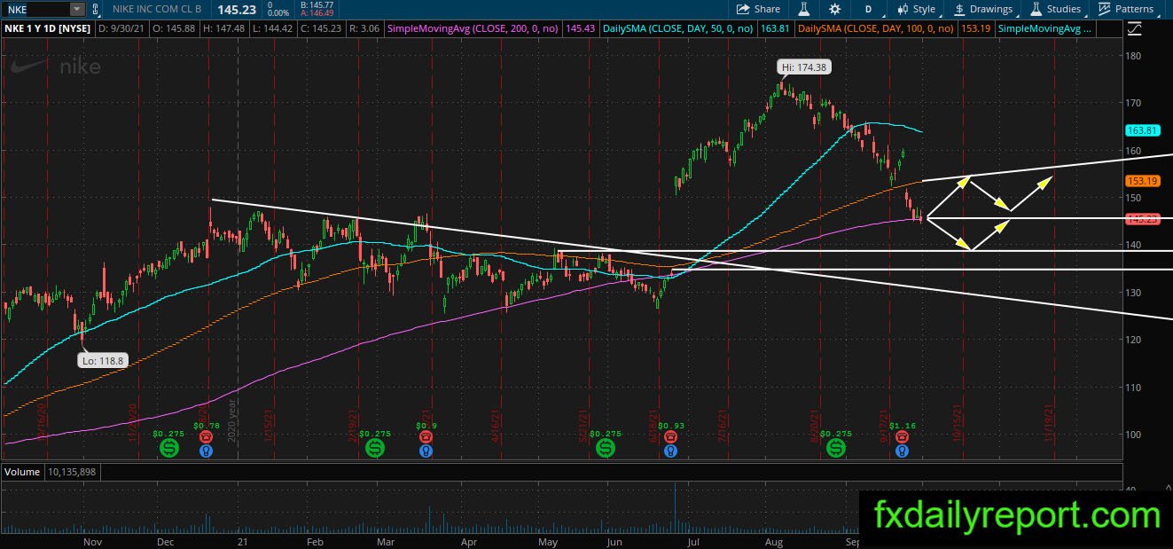The height and width of the screenshot is (549, 1173).
Task: Click the dividend icon labeled $0.275 near March
Action: [x=375, y=449]
